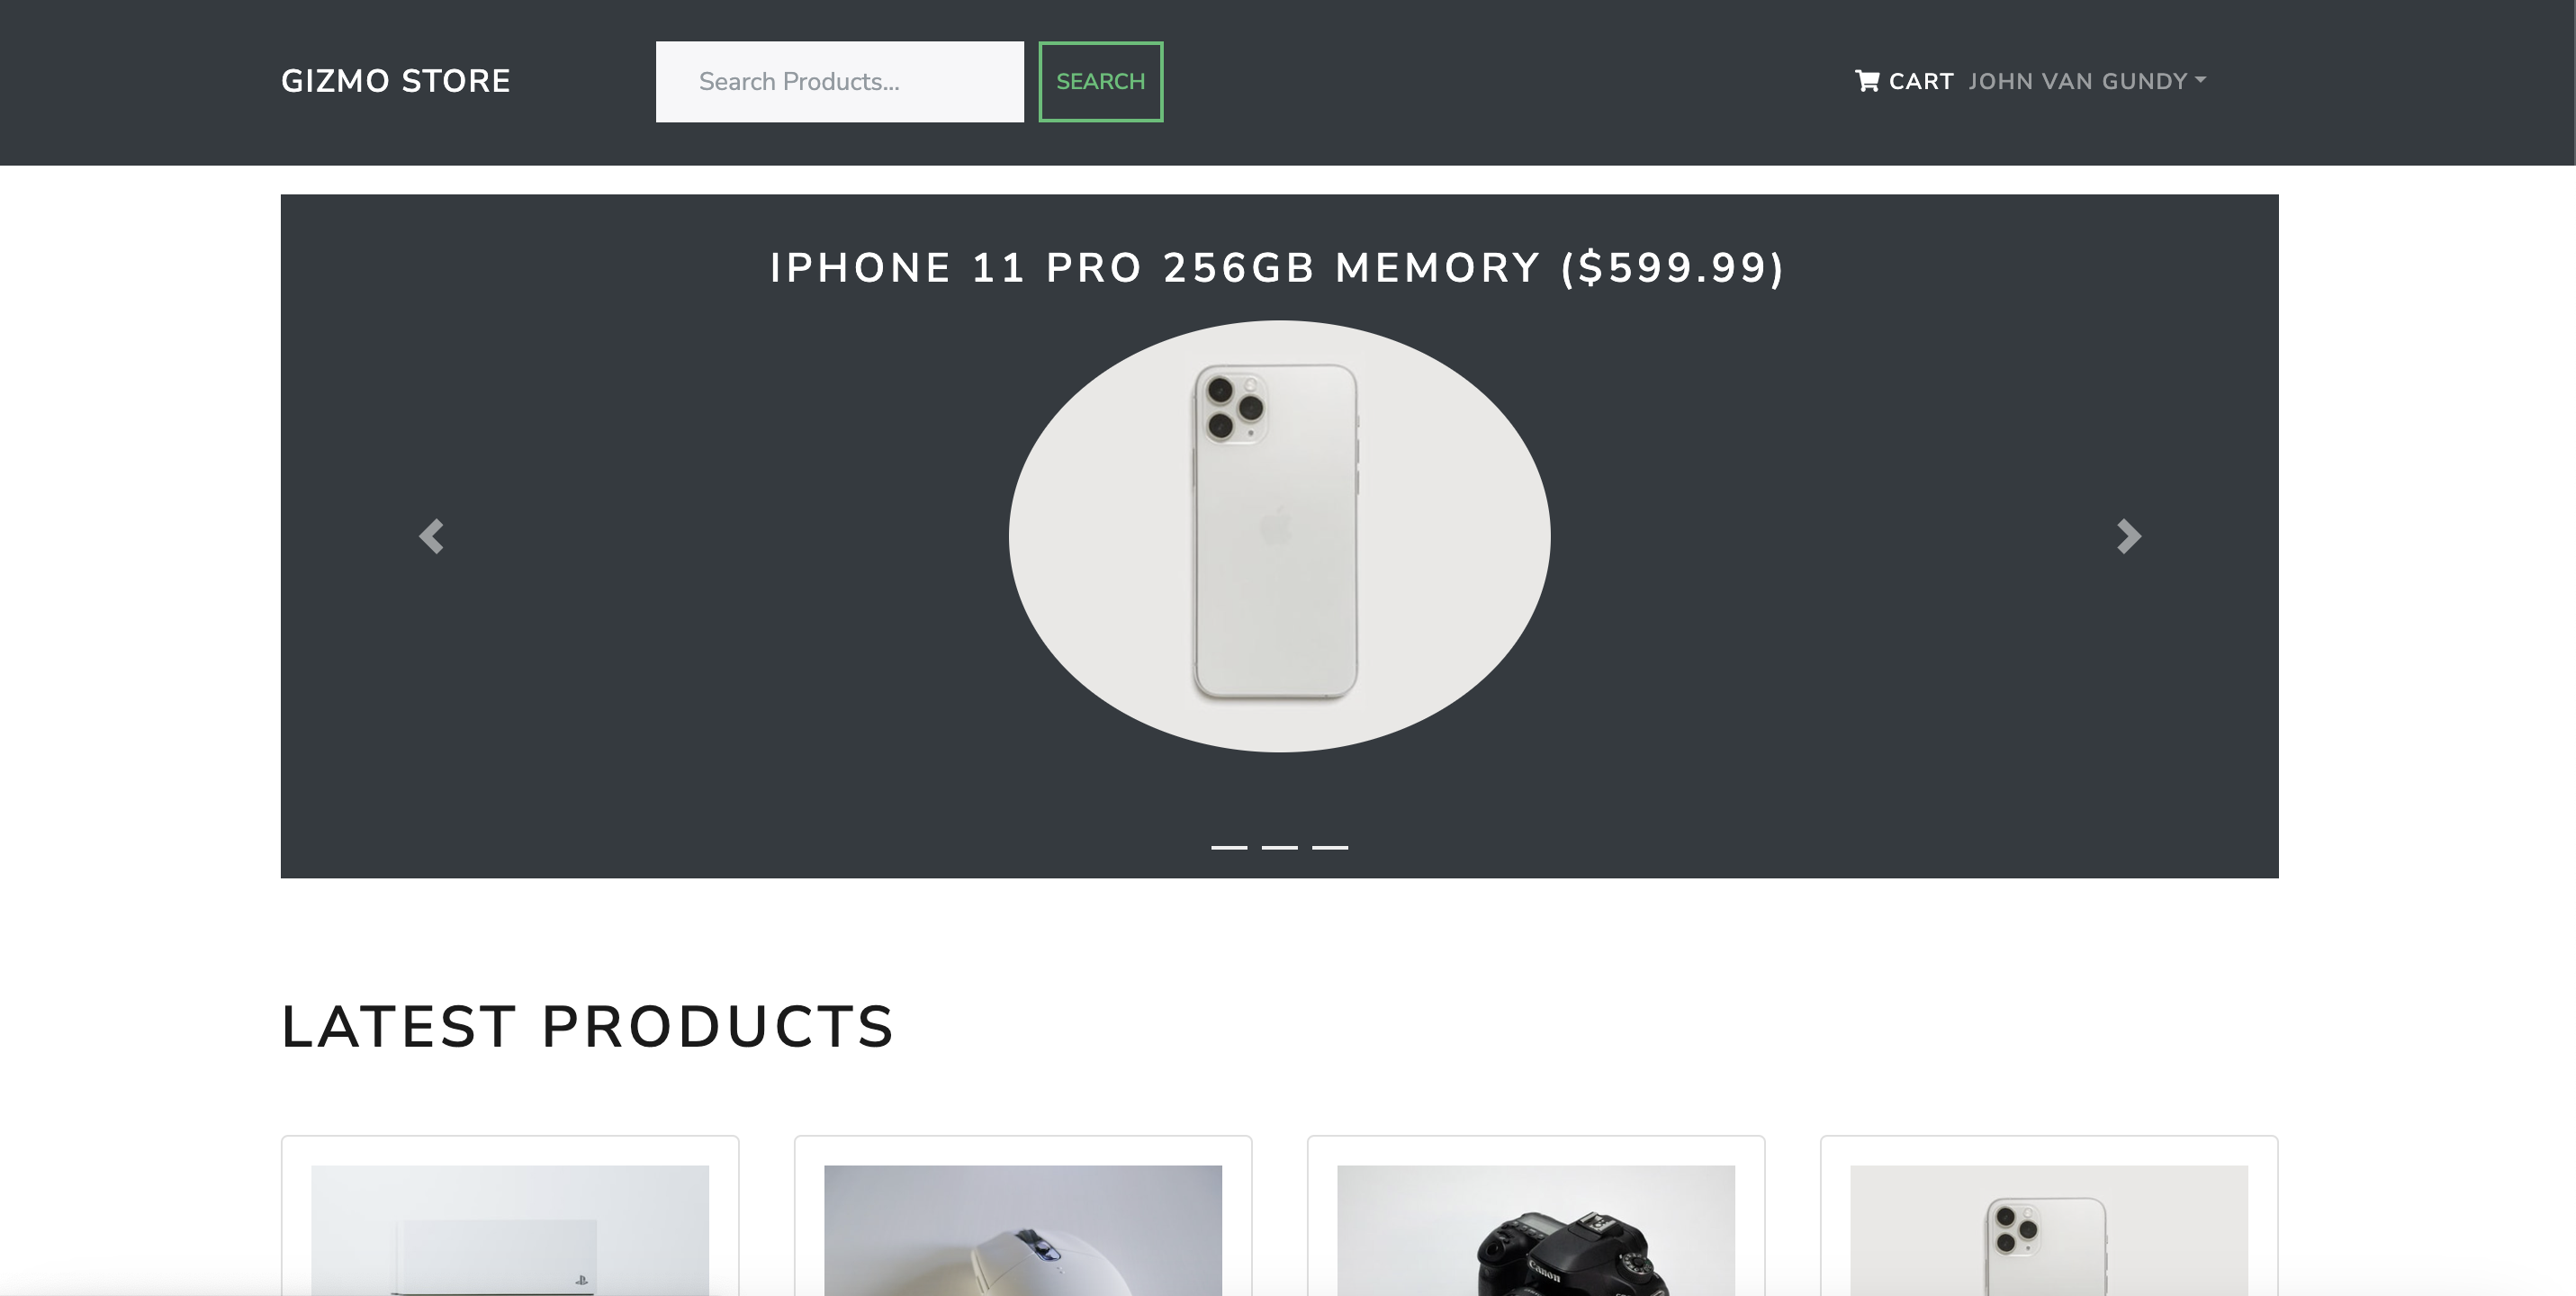Open the Canon camera product thumbnail

click(1536, 1230)
